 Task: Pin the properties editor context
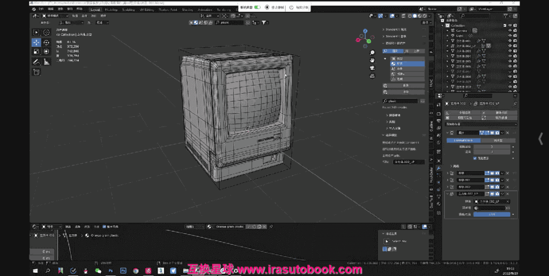tap(515, 104)
